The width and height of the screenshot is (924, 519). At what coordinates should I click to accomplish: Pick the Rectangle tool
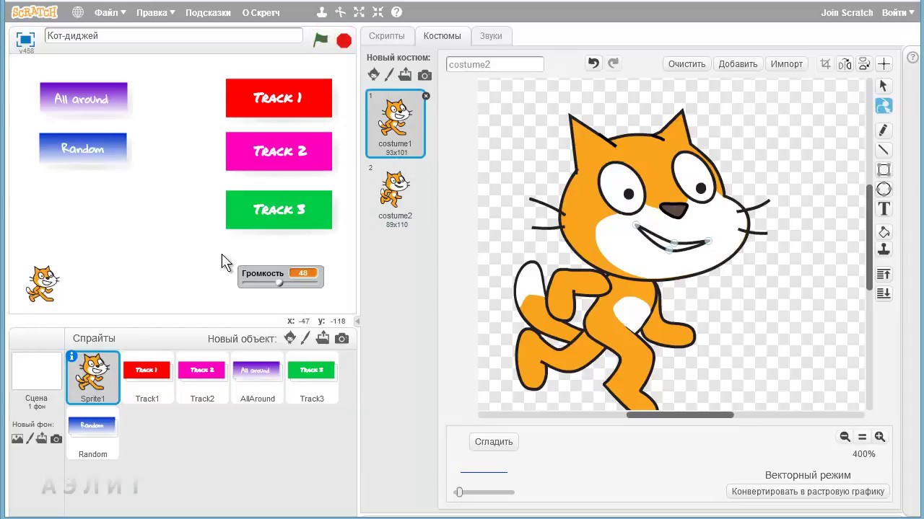point(884,170)
